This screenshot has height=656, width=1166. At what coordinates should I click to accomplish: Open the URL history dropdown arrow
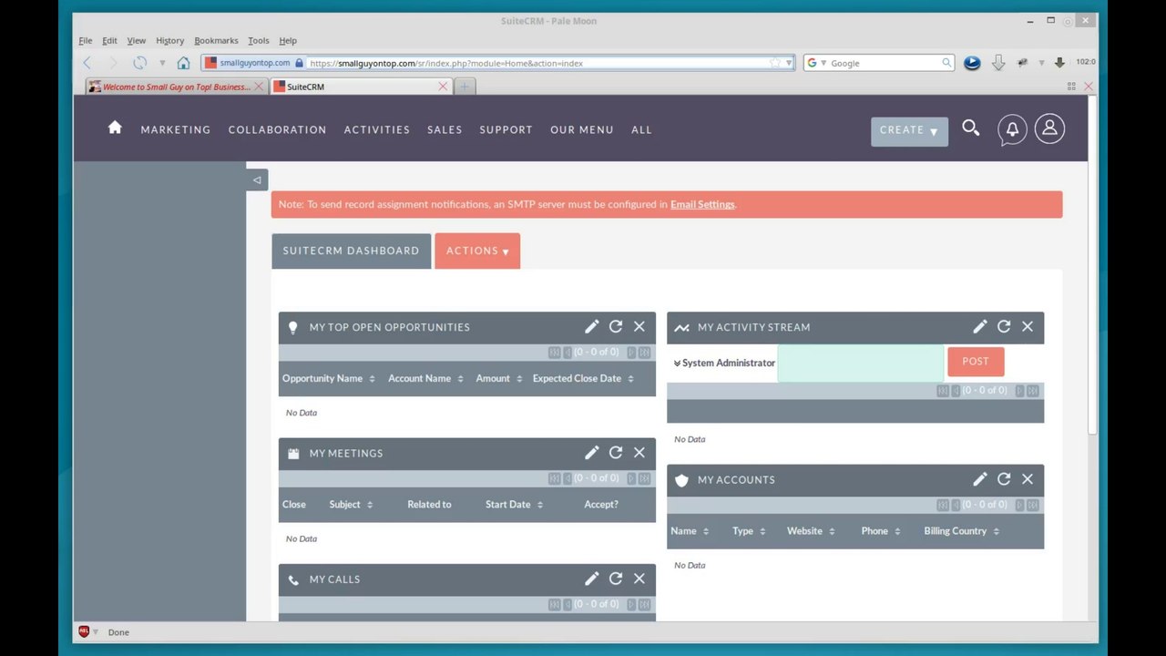(x=789, y=63)
